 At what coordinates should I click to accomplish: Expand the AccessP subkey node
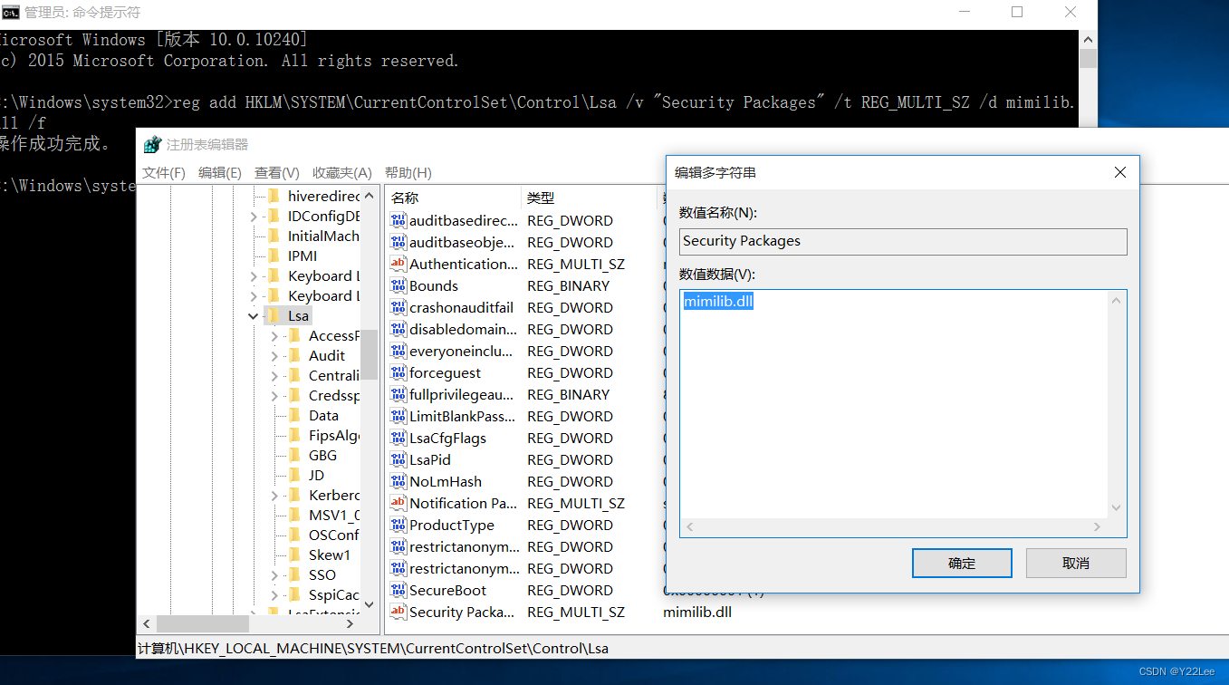coord(274,335)
